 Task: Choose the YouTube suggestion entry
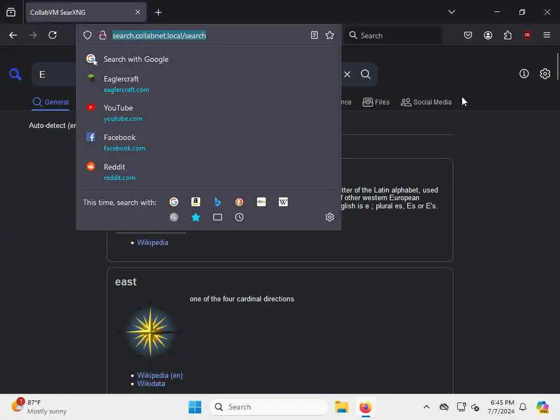pyautogui.click(x=208, y=113)
